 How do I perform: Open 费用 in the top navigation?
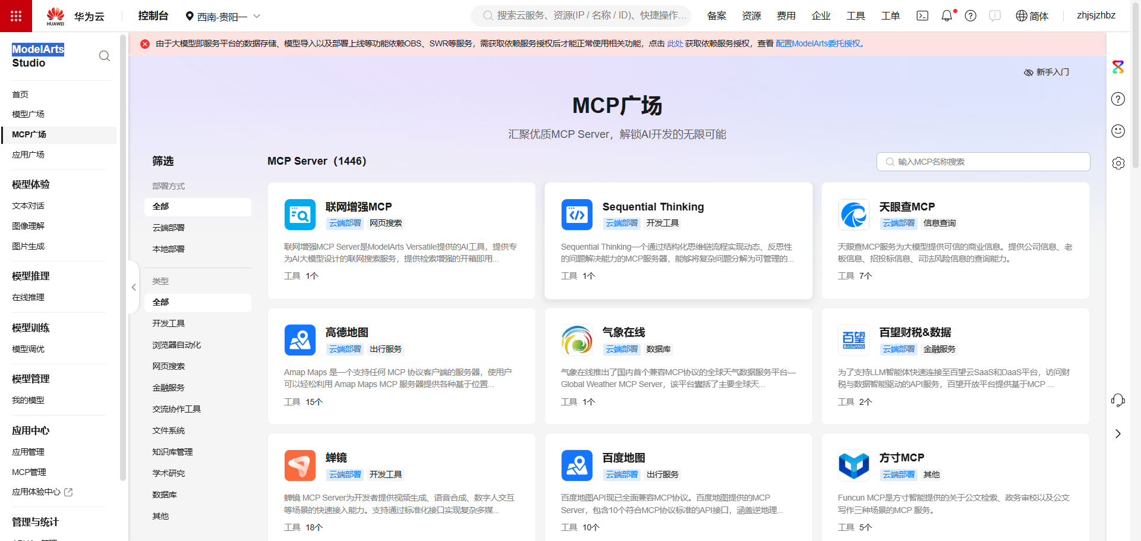point(786,16)
